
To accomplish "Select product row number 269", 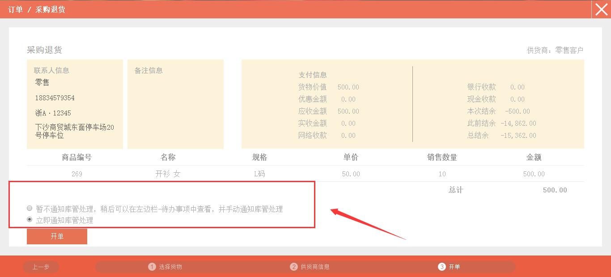I will pos(76,174).
